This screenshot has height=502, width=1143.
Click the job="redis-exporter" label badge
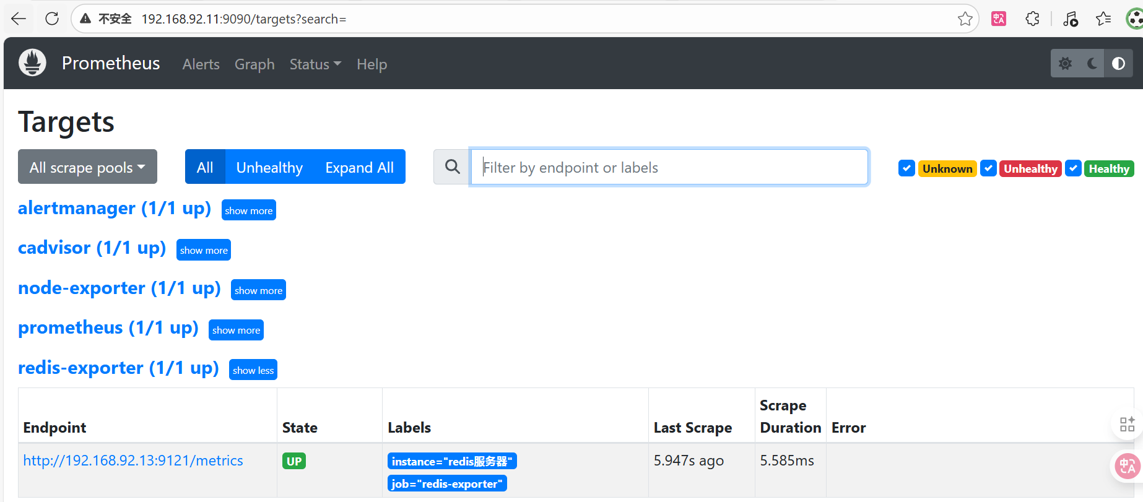pos(447,483)
